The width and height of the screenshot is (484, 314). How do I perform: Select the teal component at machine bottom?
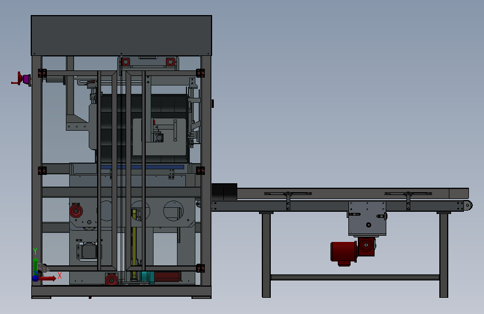point(147,277)
